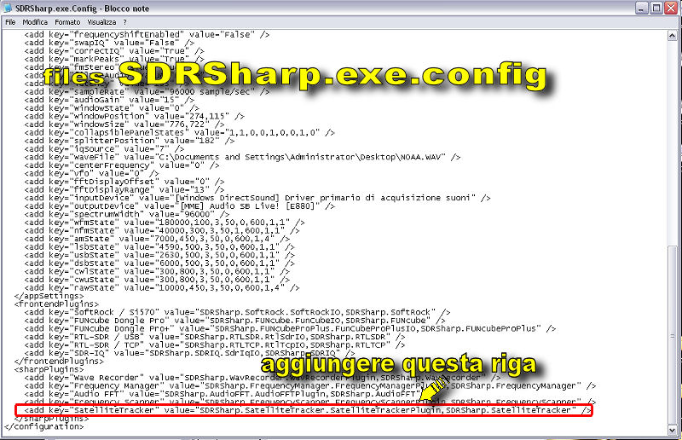
Task: Open the Formato menu
Action: coord(67,22)
